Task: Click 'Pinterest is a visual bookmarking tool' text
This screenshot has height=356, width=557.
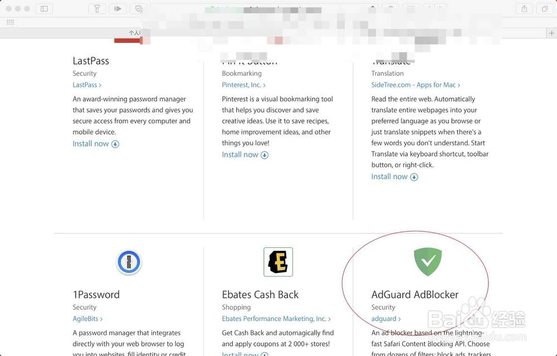Action: pos(277,99)
